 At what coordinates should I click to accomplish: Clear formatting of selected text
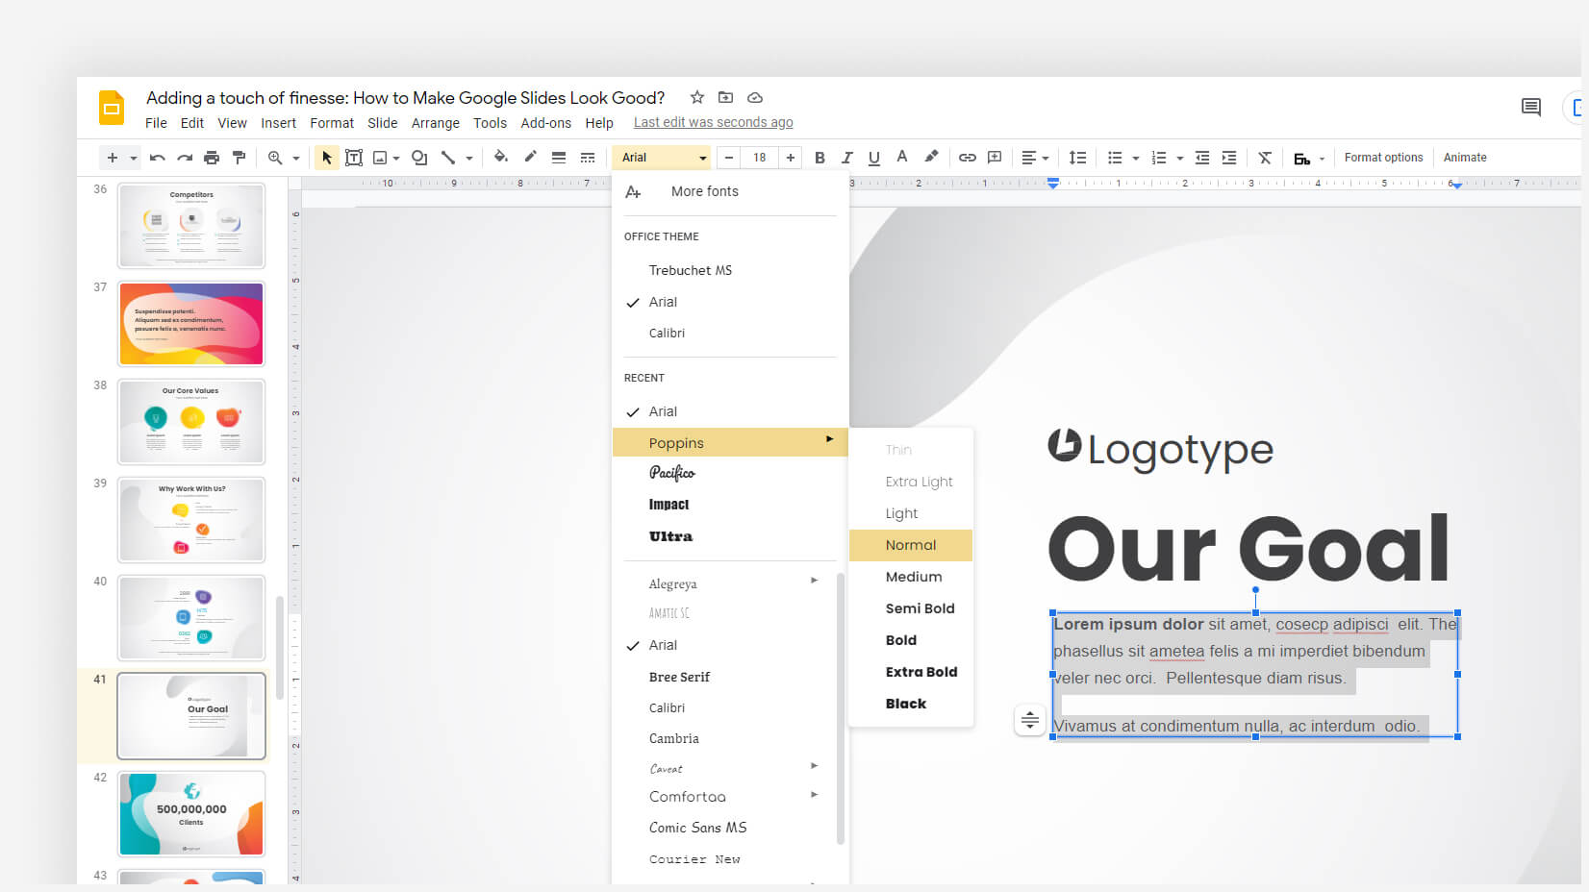(x=1265, y=158)
